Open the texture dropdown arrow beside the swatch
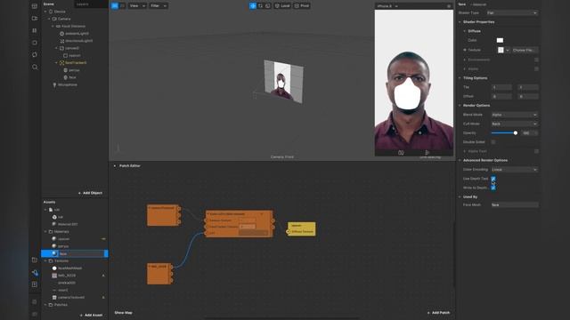570x320 pixels. [508, 50]
